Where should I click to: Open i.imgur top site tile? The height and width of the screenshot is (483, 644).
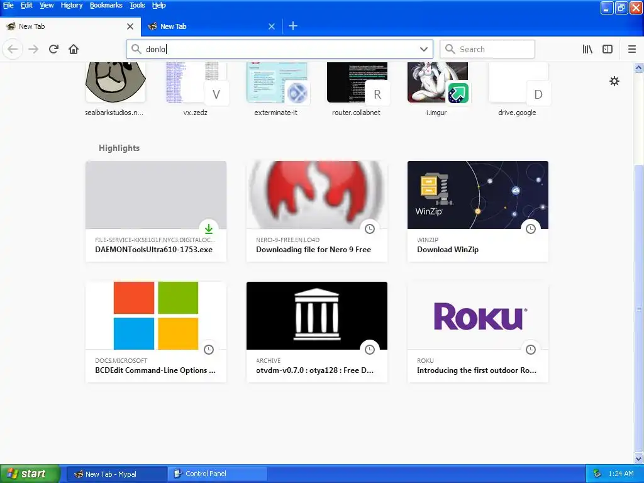pyautogui.click(x=437, y=89)
